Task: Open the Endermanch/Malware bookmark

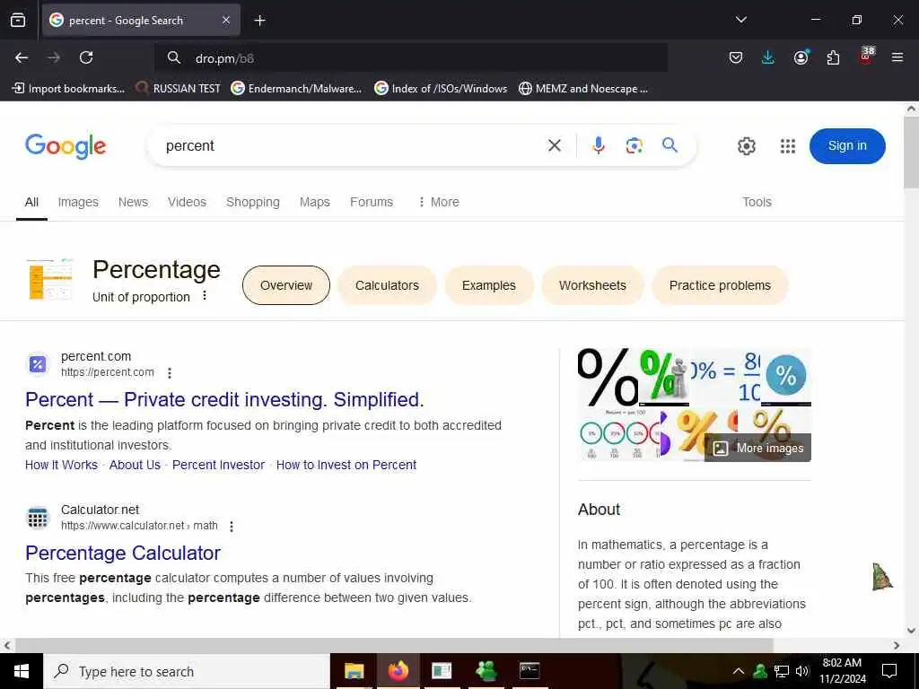Action: pyautogui.click(x=296, y=89)
